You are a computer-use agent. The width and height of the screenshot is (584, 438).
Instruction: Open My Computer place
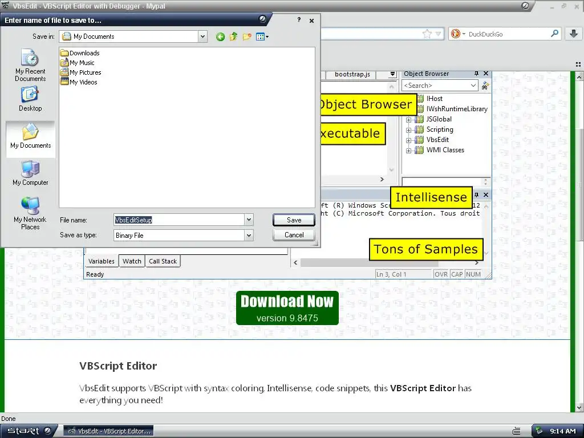point(30,173)
